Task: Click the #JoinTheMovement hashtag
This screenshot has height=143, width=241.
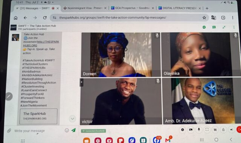Action: [x=34, y=105]
